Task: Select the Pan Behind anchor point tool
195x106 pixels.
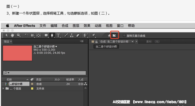Action: point(38,35)
